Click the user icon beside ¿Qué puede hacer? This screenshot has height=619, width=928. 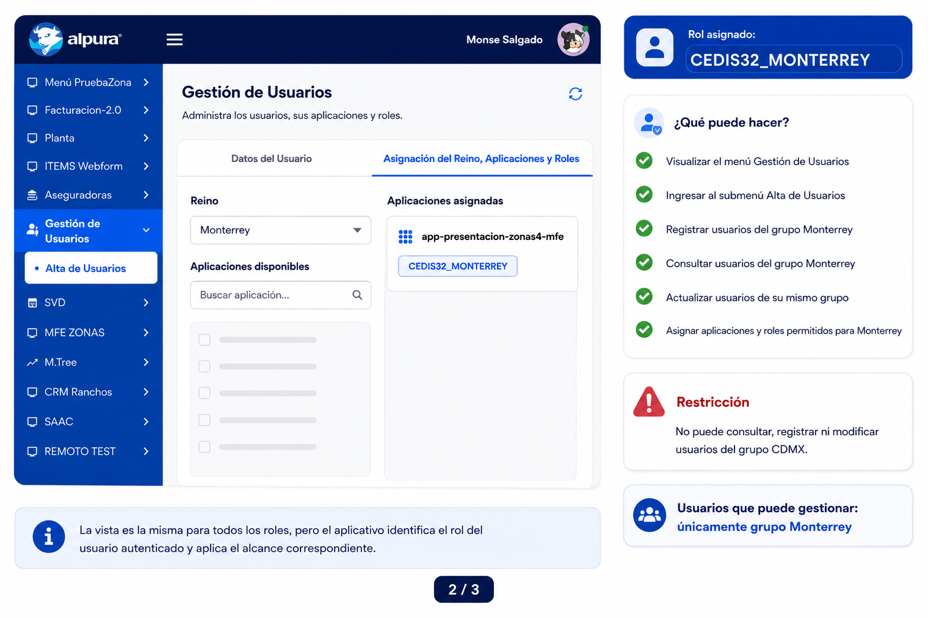[649, 123]
